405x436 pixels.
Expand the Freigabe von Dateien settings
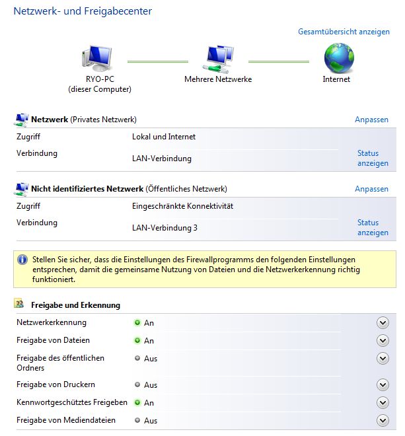tap(383, 341)
